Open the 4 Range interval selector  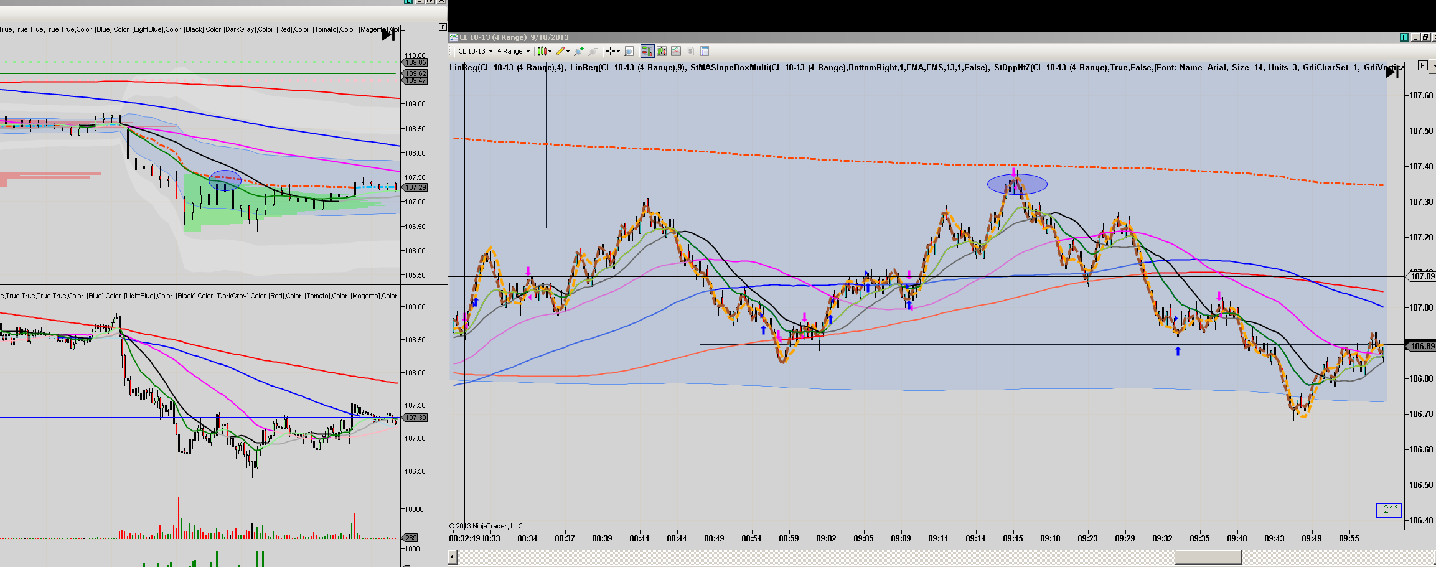(514, 51)
